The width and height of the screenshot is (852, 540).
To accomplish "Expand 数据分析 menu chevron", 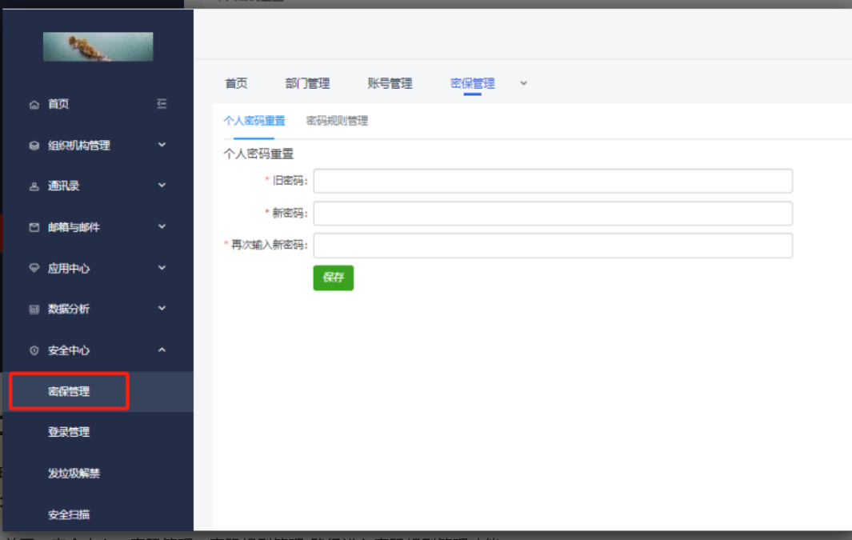I will coord(162,308).
